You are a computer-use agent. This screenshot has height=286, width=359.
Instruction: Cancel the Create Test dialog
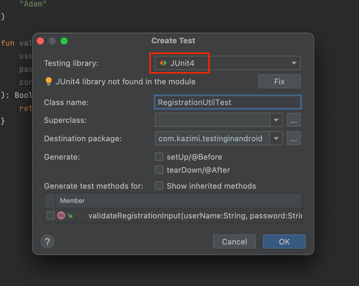234,241
